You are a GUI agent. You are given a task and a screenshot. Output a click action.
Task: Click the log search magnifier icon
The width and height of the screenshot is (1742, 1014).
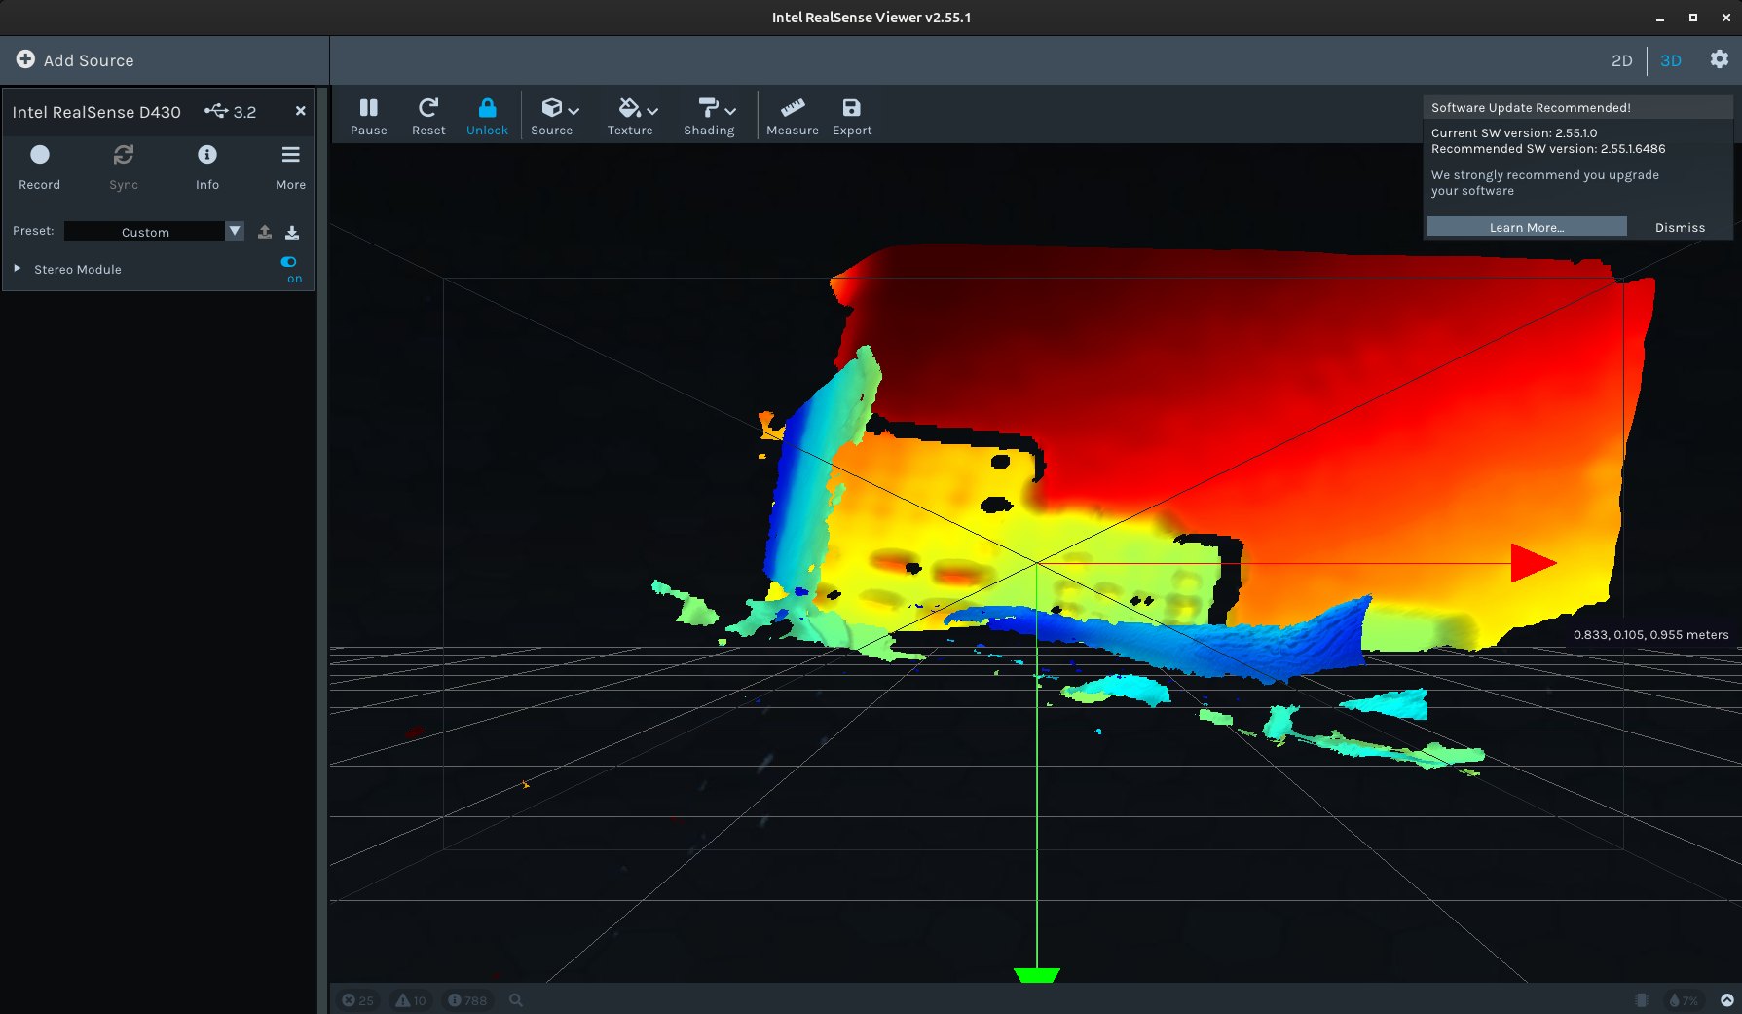[516, 1000]
